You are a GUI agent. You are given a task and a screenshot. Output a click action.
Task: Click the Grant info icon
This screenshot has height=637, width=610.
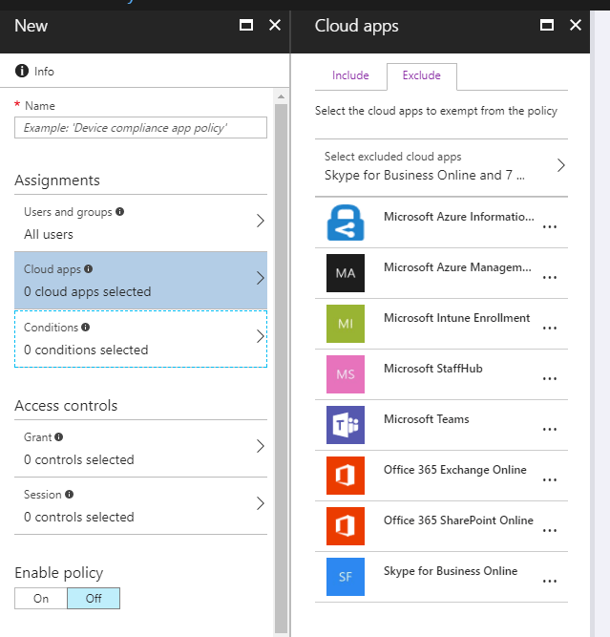59,436
